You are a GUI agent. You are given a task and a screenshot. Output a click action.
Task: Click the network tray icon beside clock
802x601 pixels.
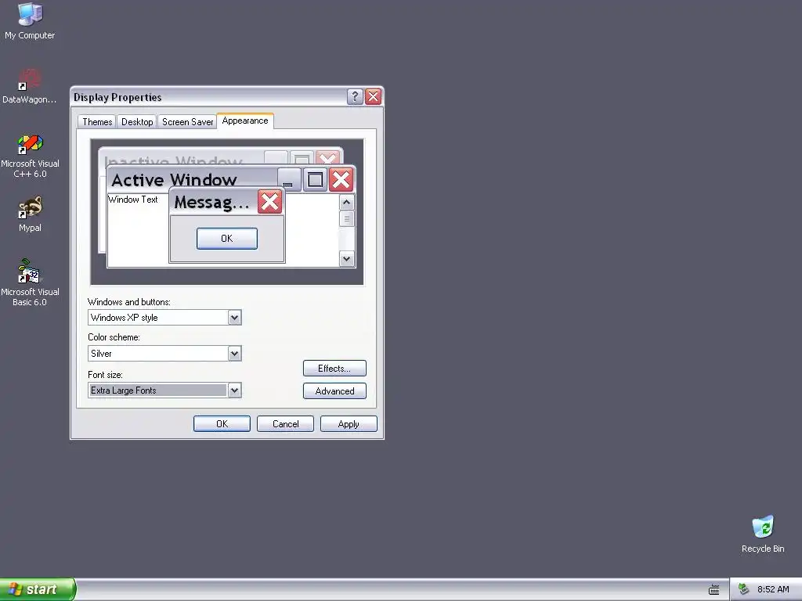click(744, 589)
